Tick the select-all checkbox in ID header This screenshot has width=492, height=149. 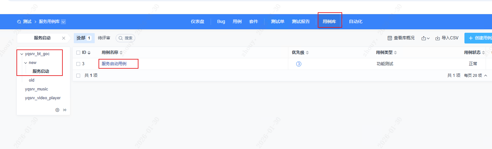pyautogui.click(x=78, y=53)
